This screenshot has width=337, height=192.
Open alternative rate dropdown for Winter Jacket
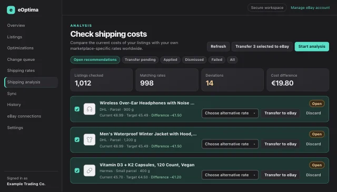[230, 144]
